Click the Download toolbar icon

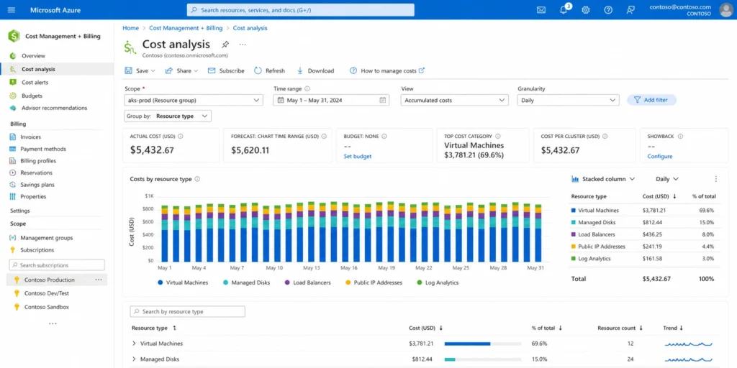click(x=300, y=70)
